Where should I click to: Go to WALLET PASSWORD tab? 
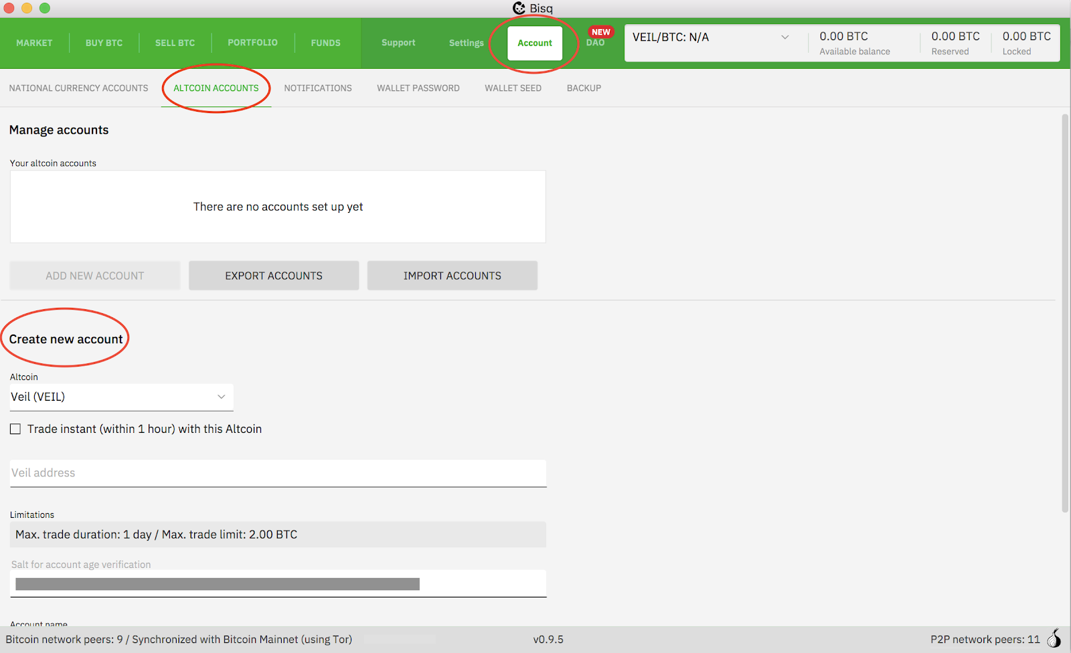(418, 88)
